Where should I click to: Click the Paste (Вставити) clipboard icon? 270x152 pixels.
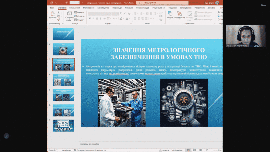point(52,14)
